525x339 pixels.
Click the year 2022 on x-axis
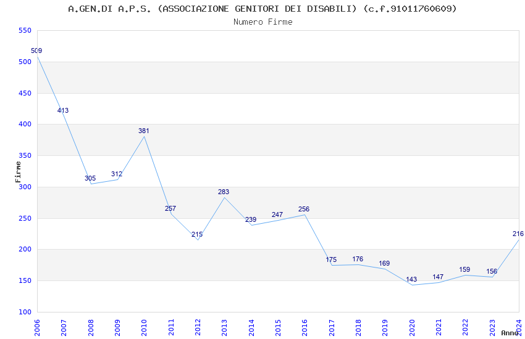point(466,328)
